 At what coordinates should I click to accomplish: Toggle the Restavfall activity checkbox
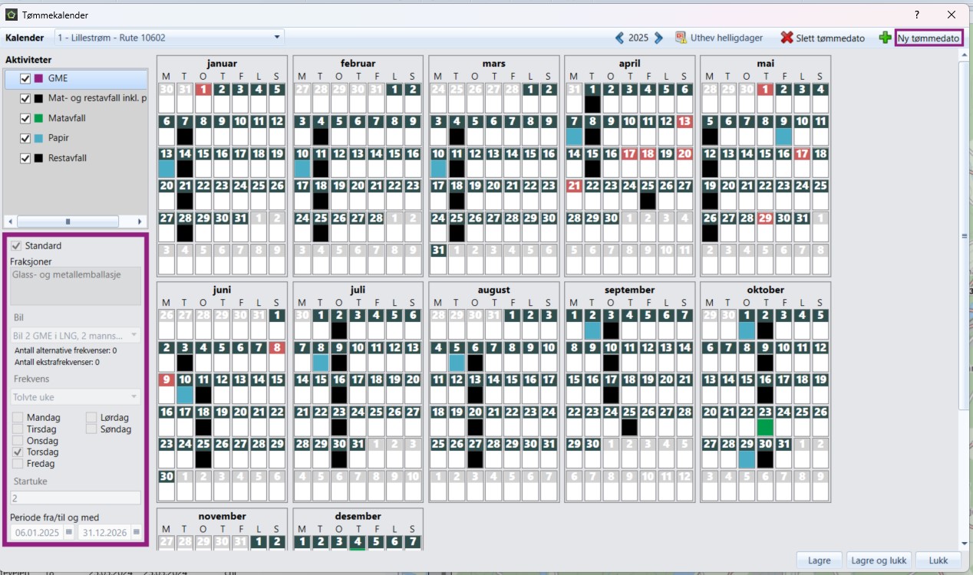25,158
